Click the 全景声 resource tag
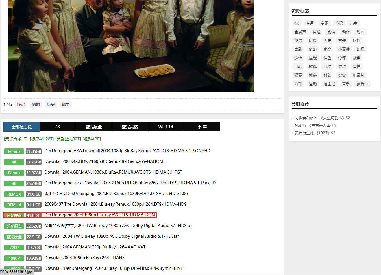This screenshot has width=381, height=275. (x=300, y=32)
